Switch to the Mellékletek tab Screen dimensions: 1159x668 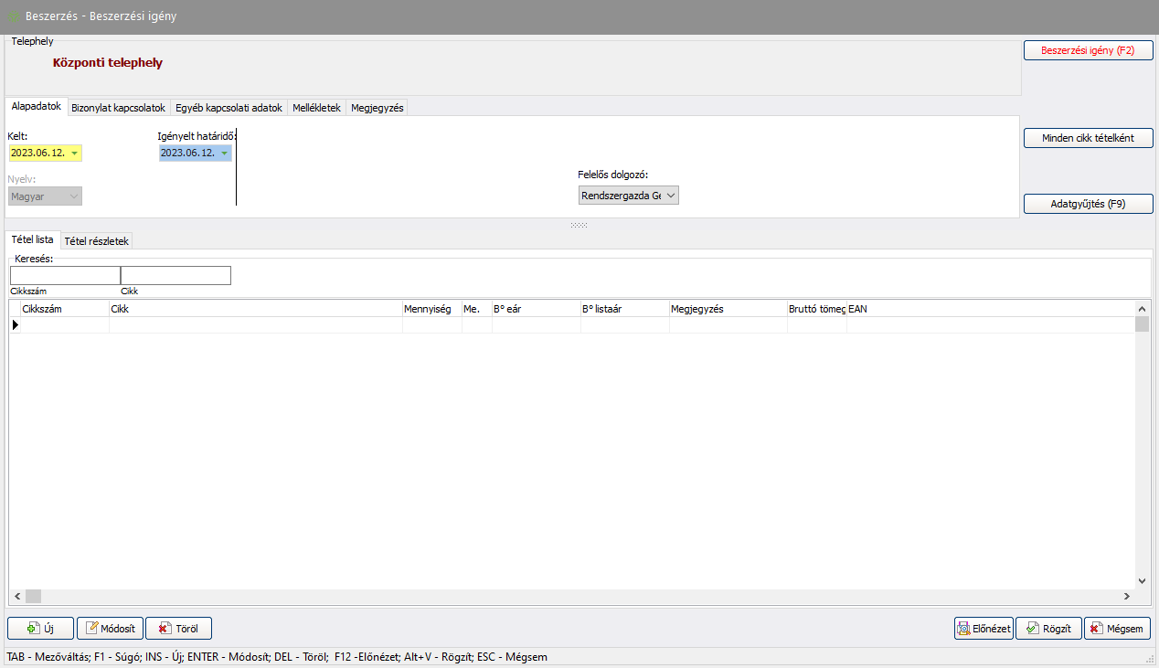316,108
